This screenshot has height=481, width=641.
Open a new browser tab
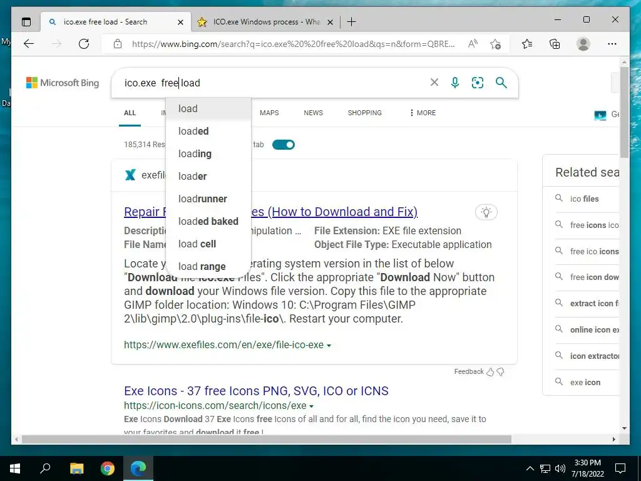click(x=351, y=22)
